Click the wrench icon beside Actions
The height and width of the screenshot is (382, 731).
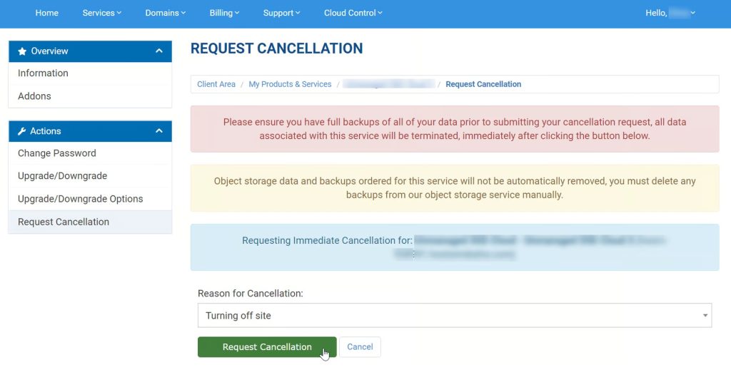(22, 131)
